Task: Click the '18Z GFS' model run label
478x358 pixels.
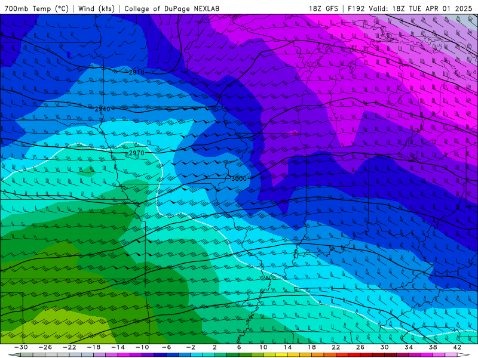Action: [x=323, y=8]
